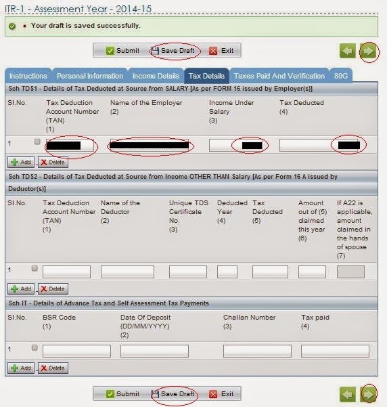Open the Instructions tab
Image resolution: width=387 pixels, height=407 pixels.
[x=28, y=76]
